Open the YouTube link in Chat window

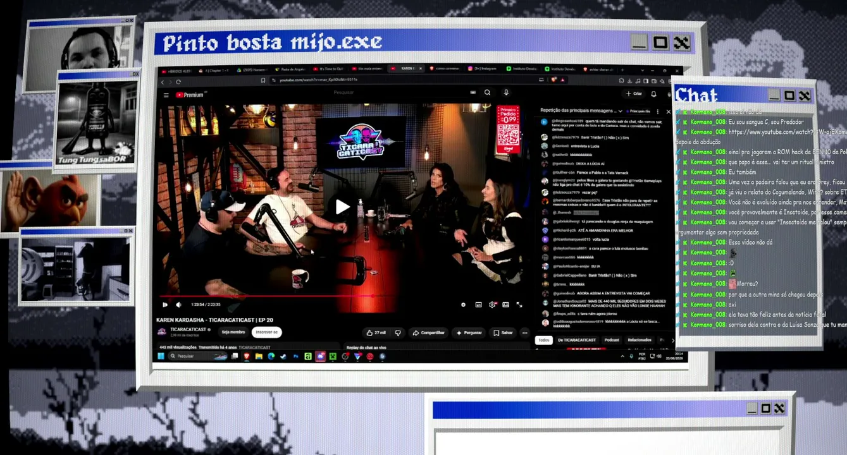787,132
